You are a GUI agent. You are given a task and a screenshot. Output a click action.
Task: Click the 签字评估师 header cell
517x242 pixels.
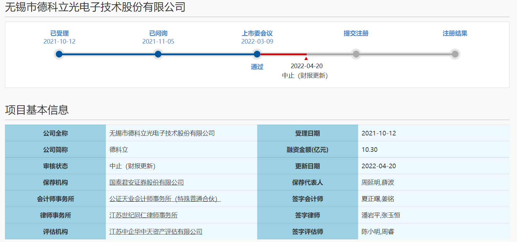(x=308, y=232)
